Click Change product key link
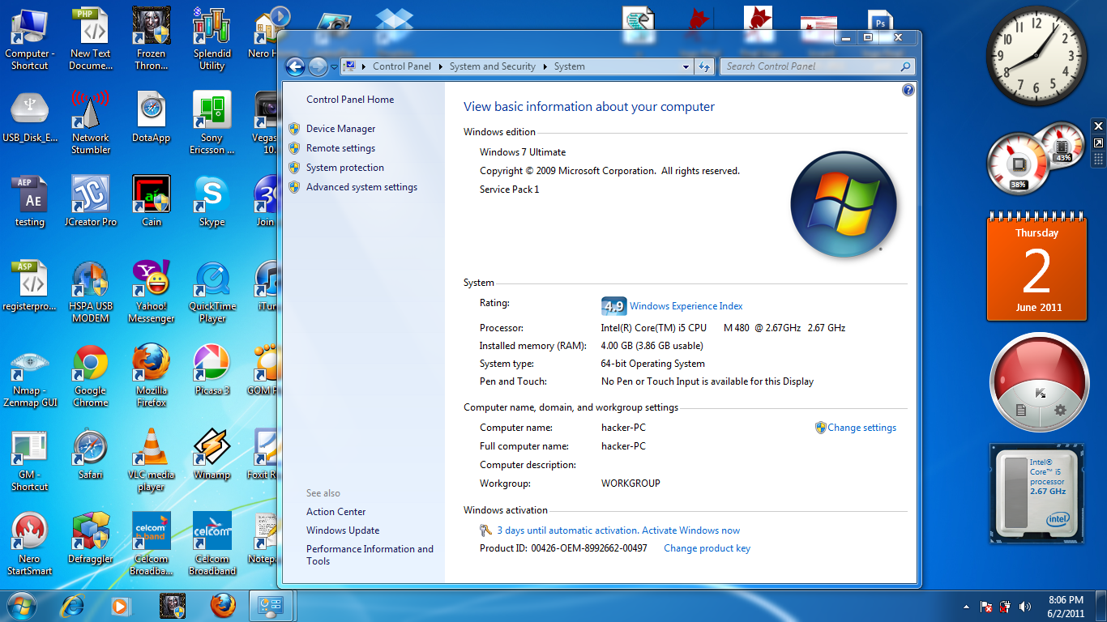The height and width of the screenshot is (622, 1107). [707, 548]
